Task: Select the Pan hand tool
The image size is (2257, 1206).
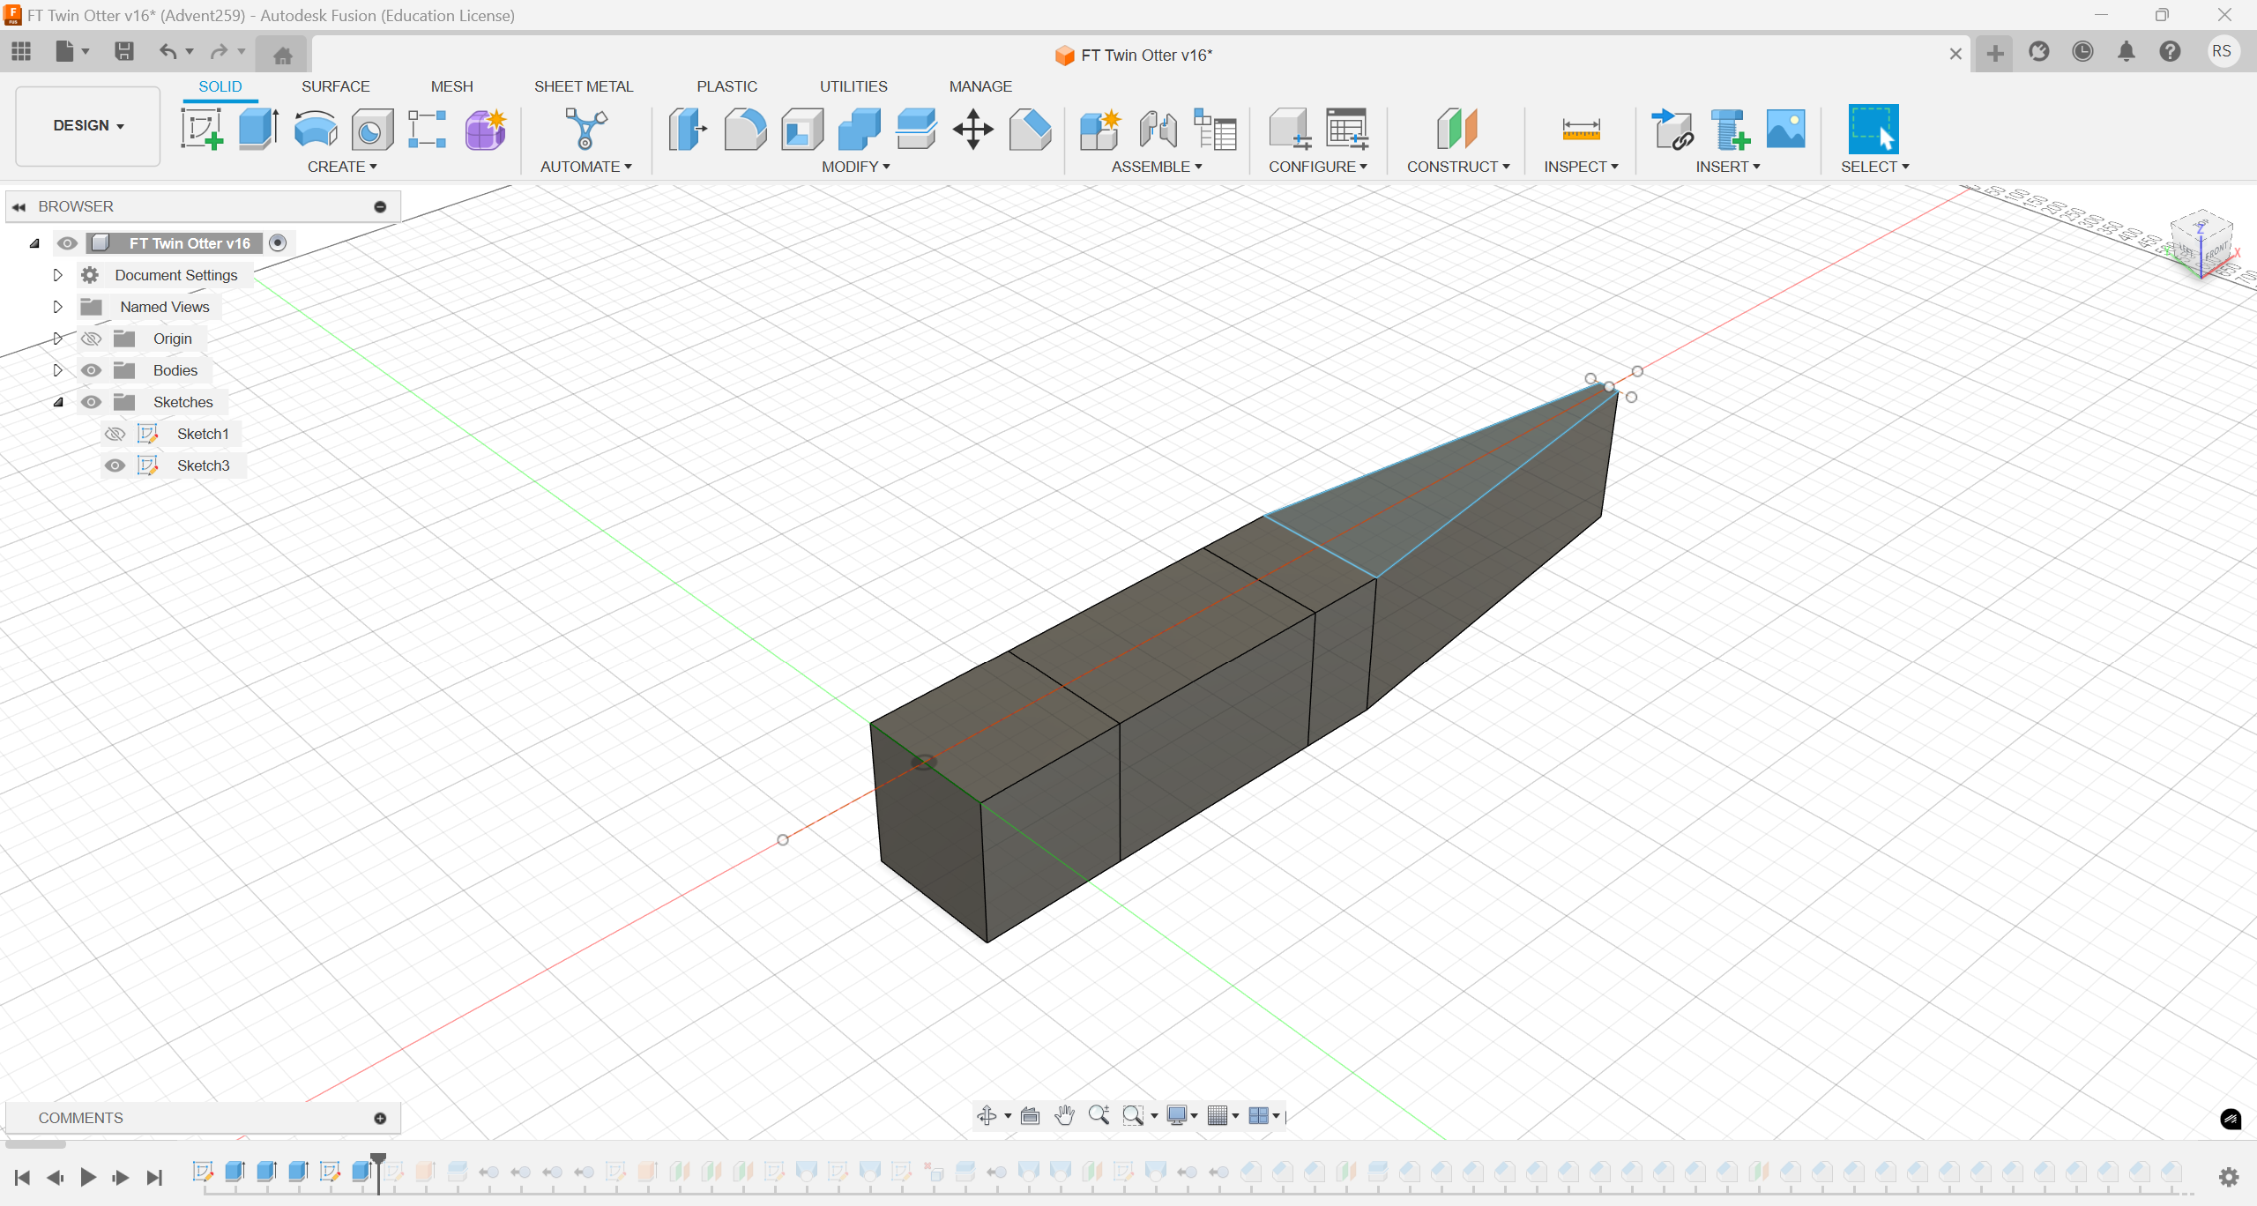Action: coord(1065,1115)
